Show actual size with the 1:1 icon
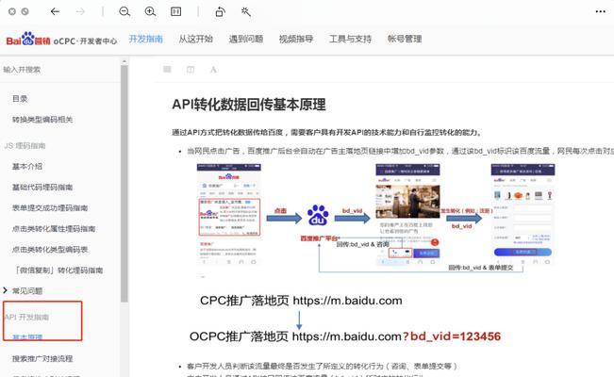The image size is (614, 377). pyautogui.click(x=175, y=11)
